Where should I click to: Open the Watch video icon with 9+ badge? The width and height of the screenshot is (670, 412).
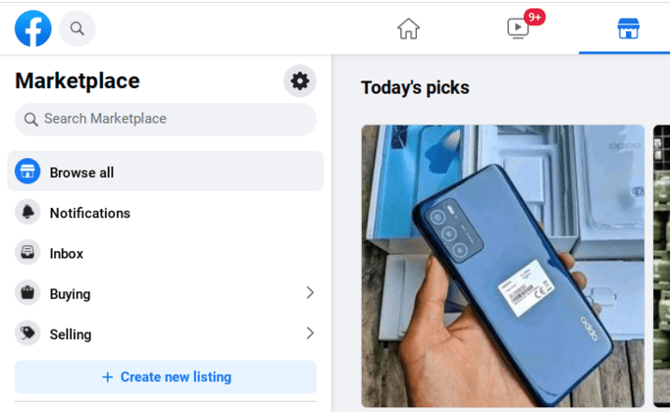[518, 29]
